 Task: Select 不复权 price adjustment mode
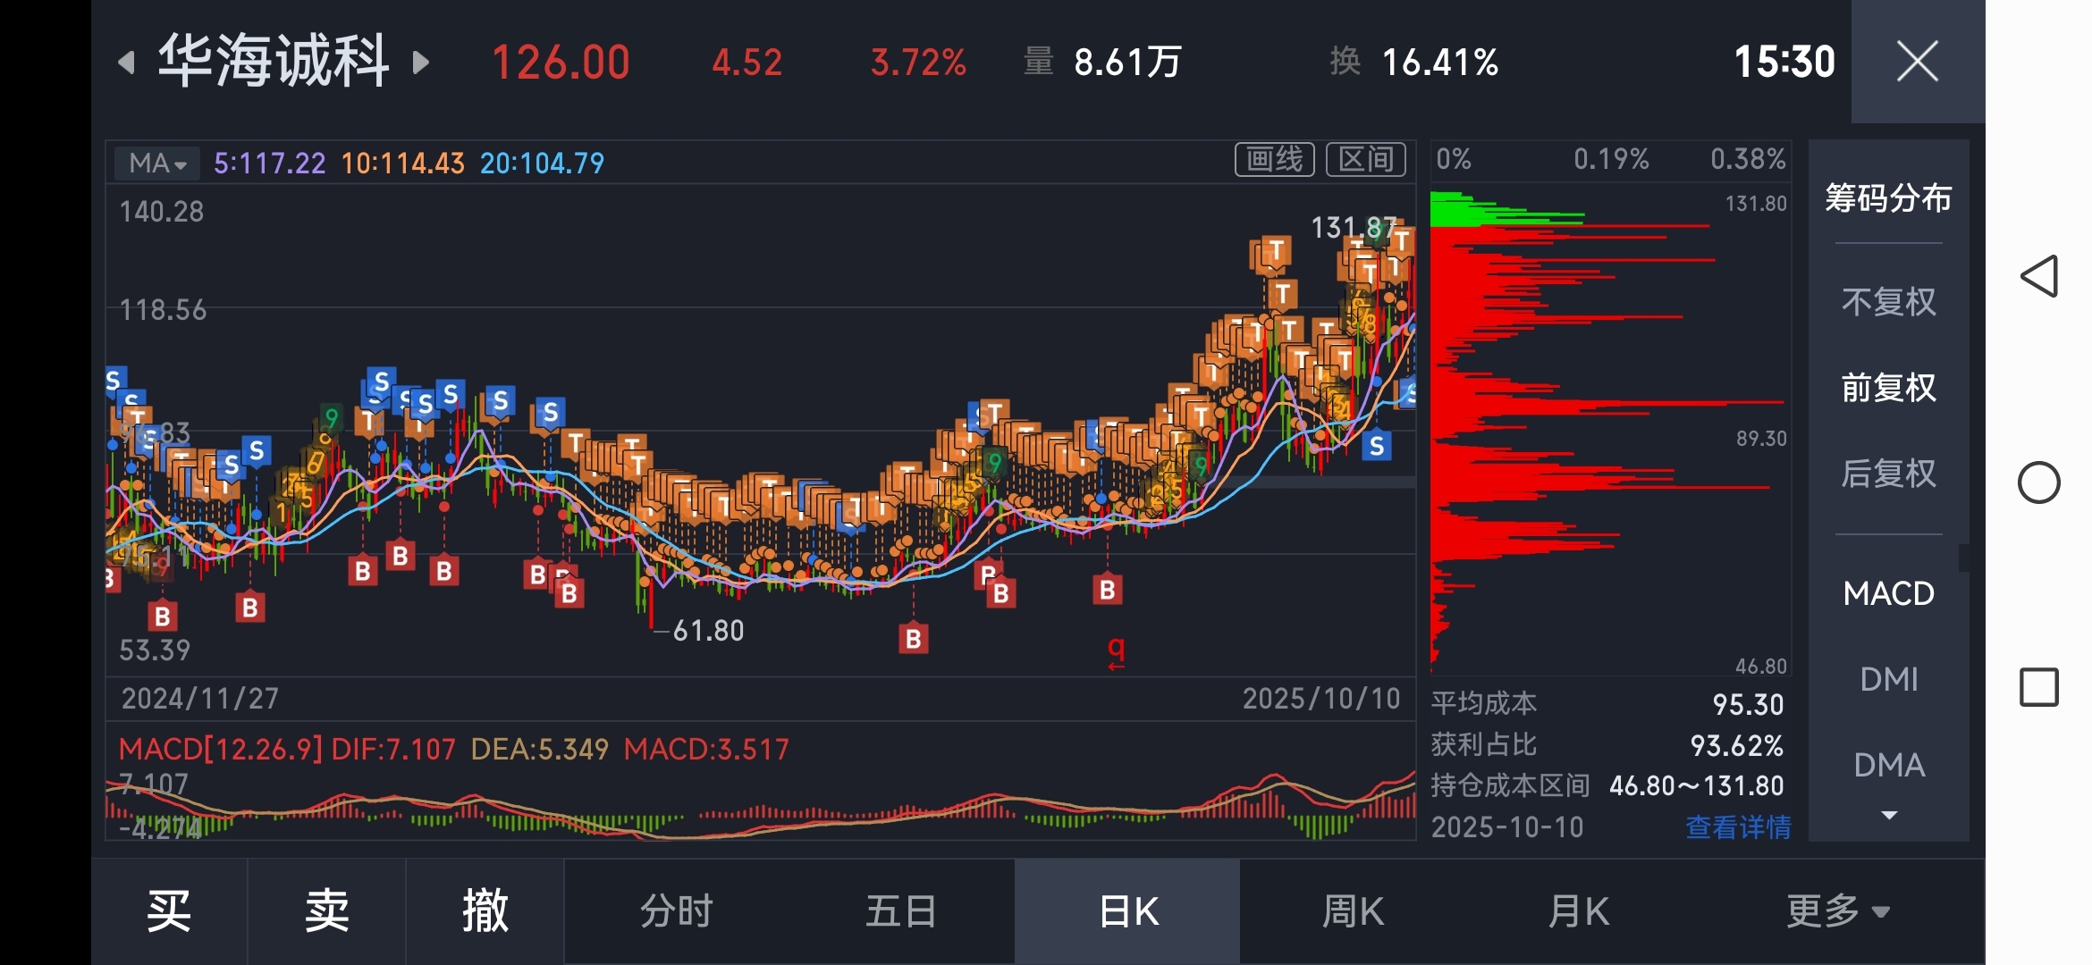point(1888,302)
